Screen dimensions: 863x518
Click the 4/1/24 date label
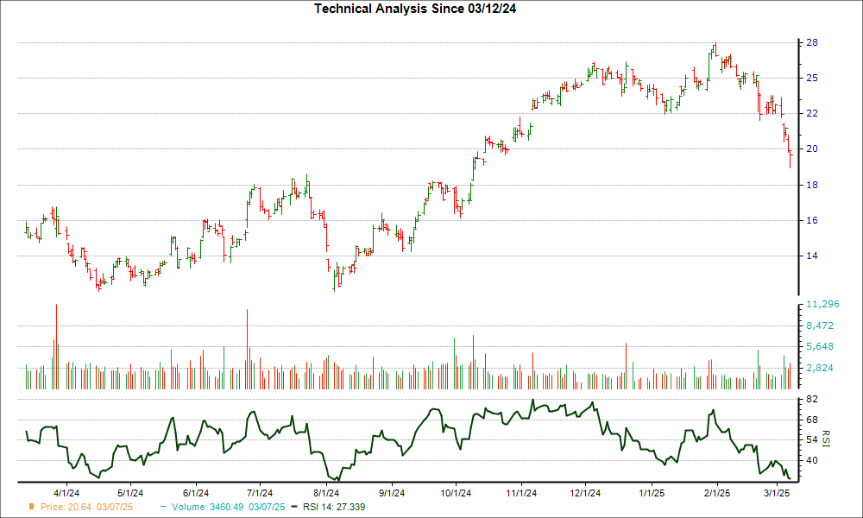66,493
